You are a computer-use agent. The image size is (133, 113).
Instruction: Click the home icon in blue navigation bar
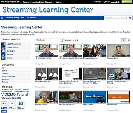pos(2,18)
